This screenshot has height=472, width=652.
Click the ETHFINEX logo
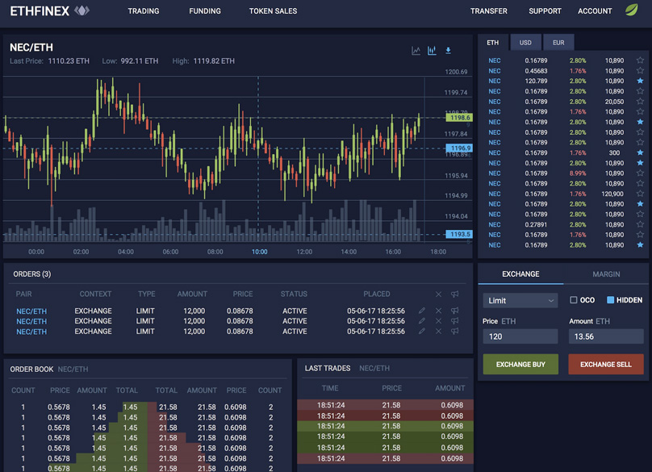(49, 10)
